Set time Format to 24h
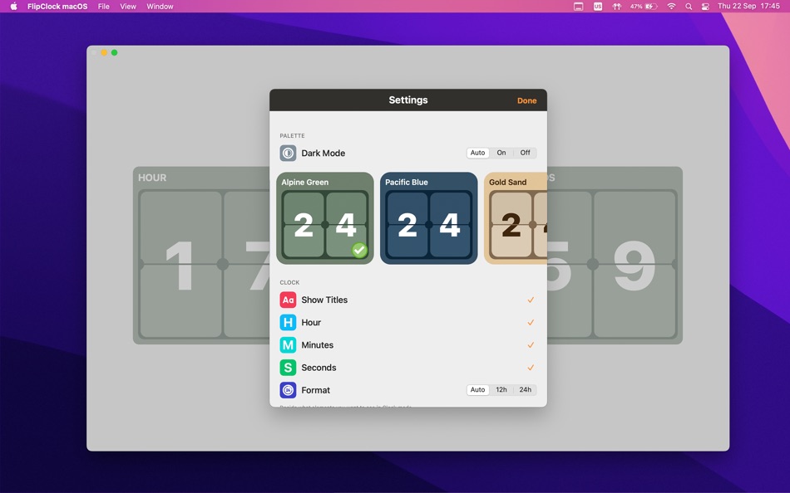The width and height of the screenshot is (790, 493). [x=525, y=390]
